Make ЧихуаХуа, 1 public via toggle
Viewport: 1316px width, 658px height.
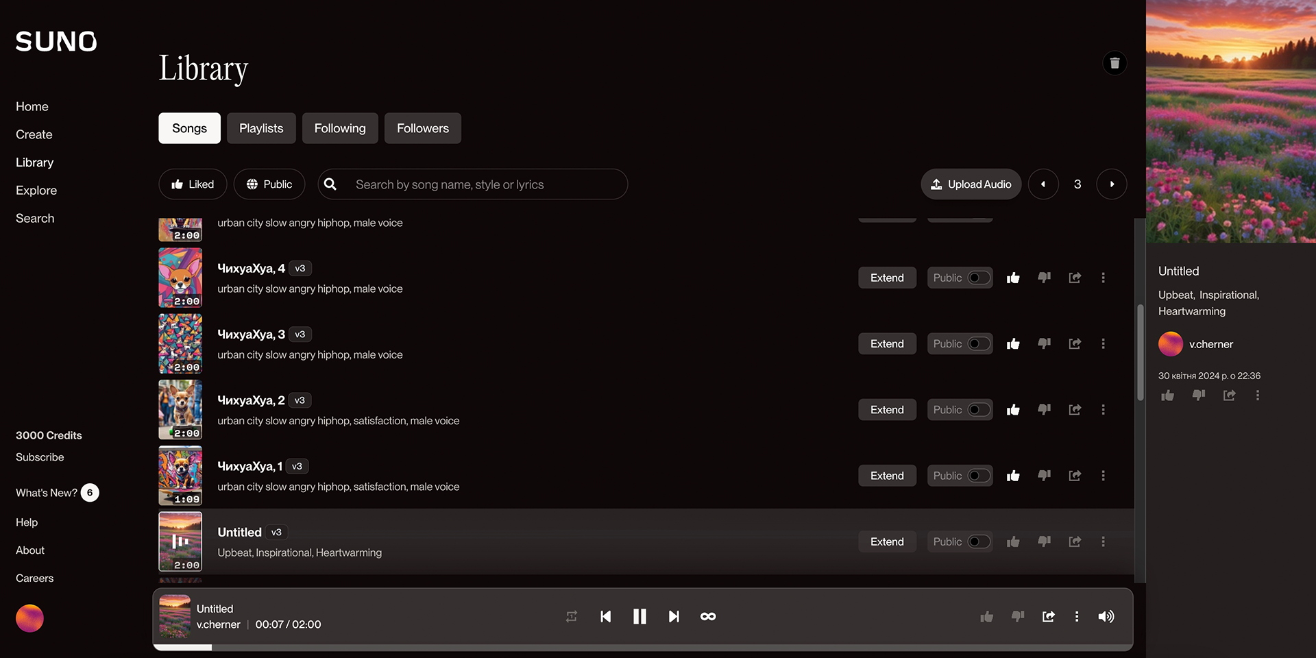click(978, 476)
